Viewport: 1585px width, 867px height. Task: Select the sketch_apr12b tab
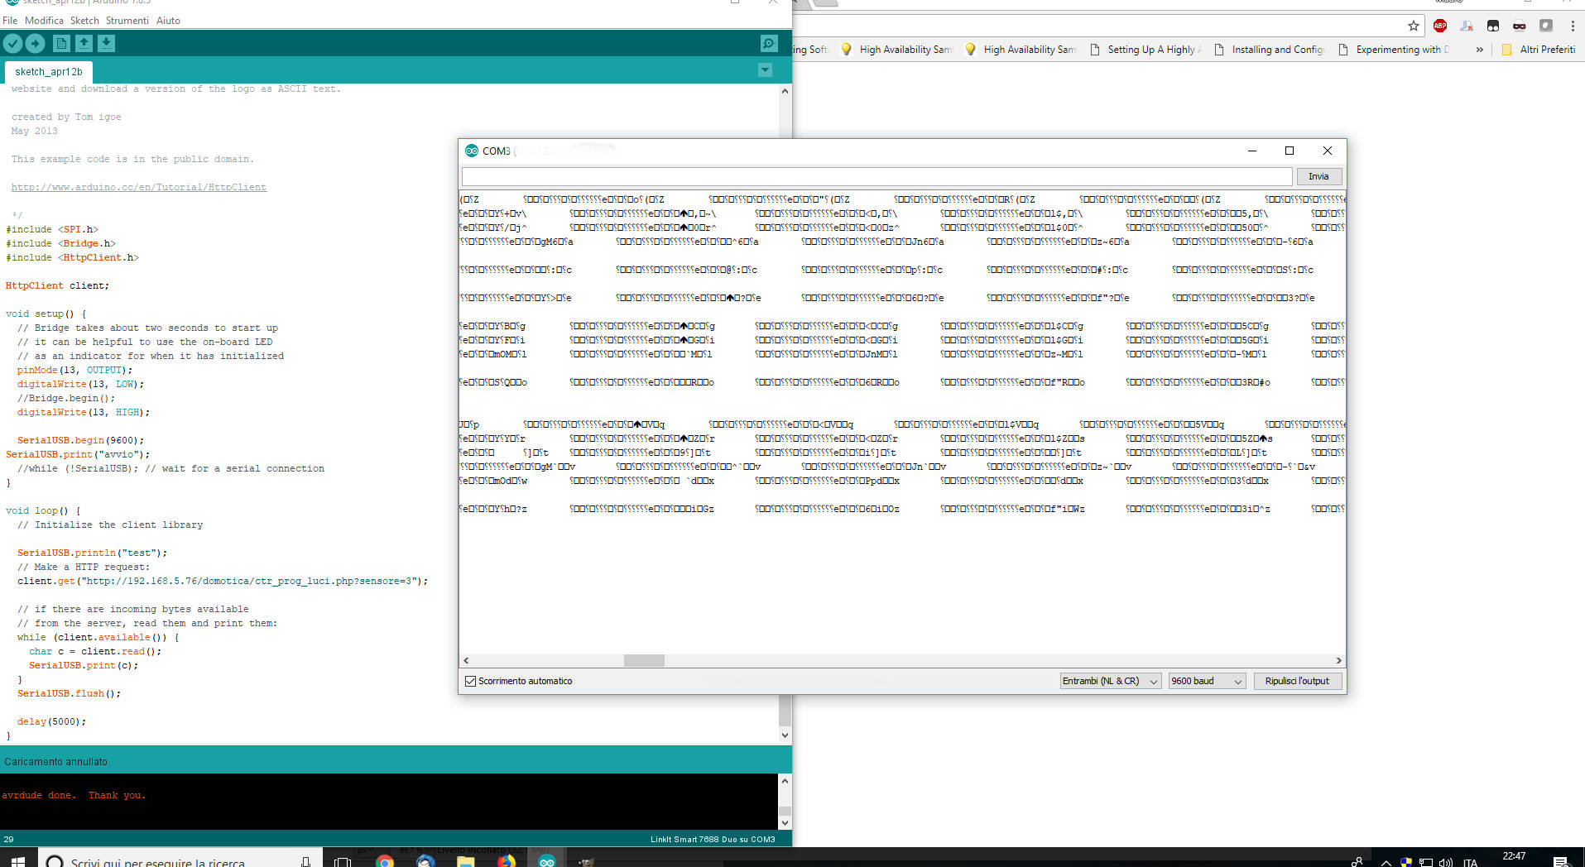(47, 72)
